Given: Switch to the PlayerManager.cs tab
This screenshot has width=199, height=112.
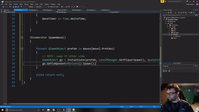Looking at the screenshot, I should 77,10.
